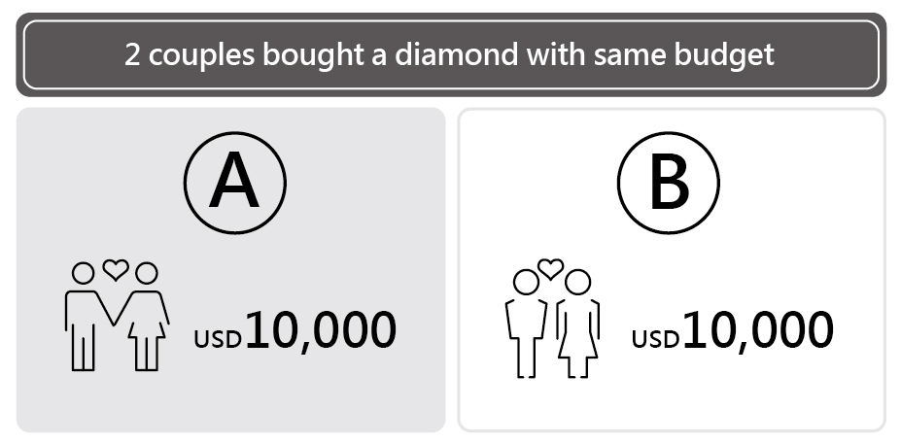Click the male figure in couple A
Viewport: 901px width, 444px height.
point(87,317)
